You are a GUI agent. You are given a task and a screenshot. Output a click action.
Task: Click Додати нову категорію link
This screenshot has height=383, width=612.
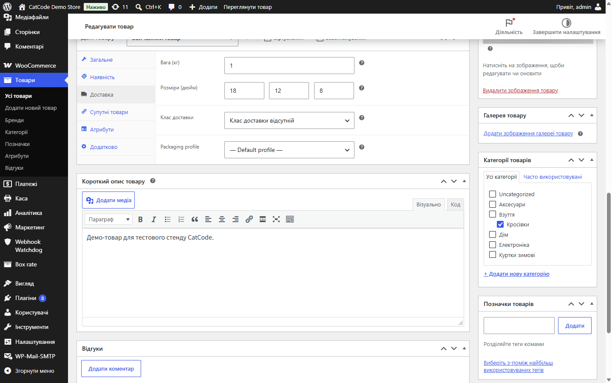[x=516, y=274]
